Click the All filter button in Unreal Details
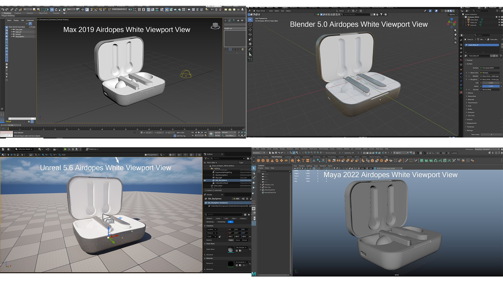 pyautogui.click(x=231, y=222)
